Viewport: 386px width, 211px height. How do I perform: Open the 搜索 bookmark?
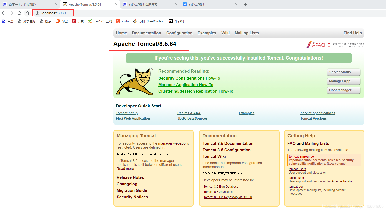pyautogui.click(x=45, y=21)
